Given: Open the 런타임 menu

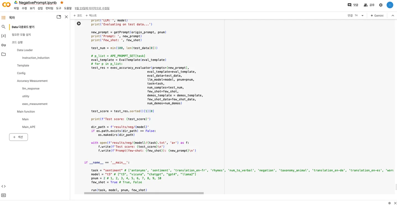Looking at the screenshot, I should (49, 8).
